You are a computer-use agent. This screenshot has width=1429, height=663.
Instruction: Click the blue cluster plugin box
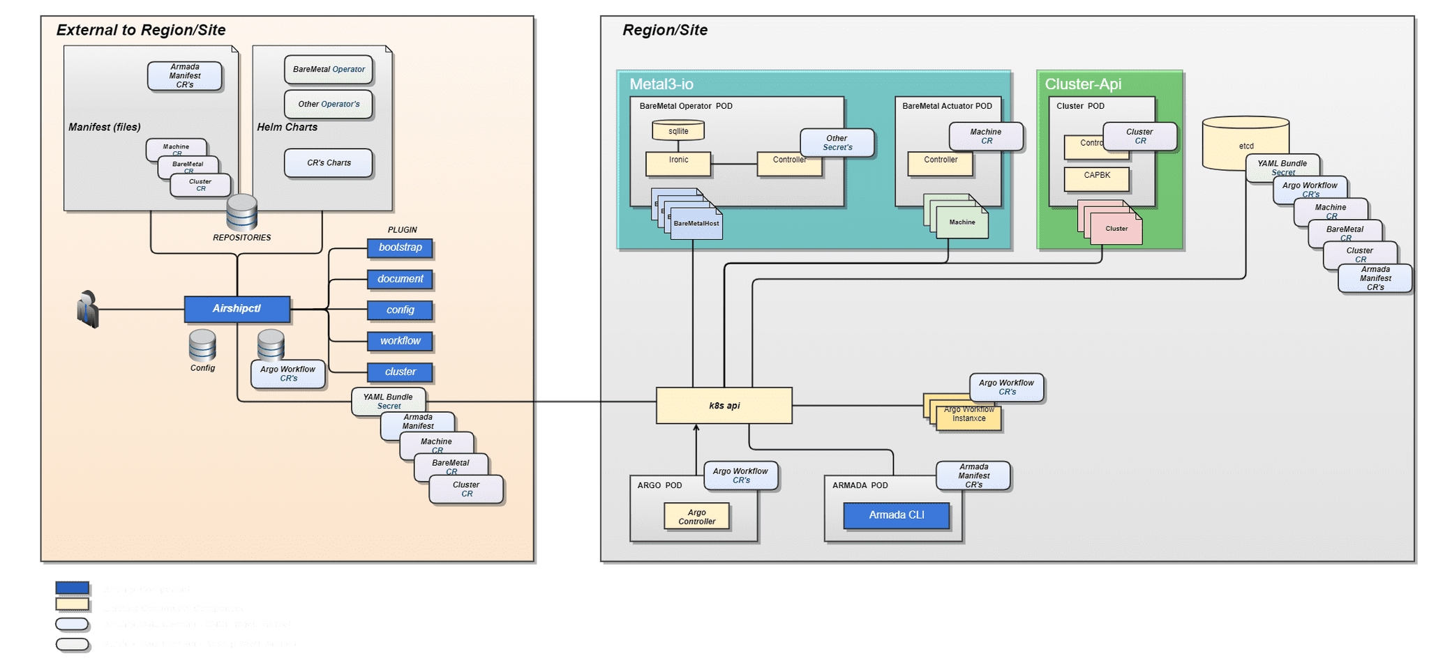400,372
